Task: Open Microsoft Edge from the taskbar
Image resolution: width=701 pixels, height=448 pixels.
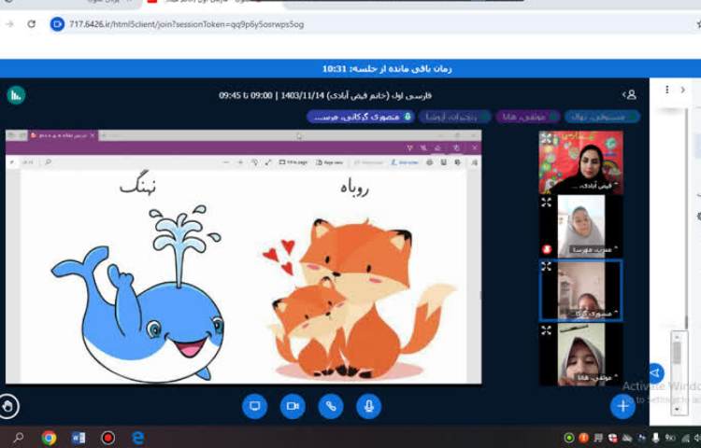Action: (x=137, y=438)
